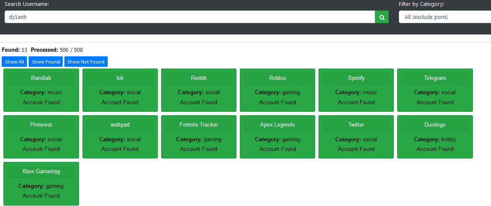This screenshot has width=491, height=206.
Task: Click Category social text in Telegram card
Action: pos(435,92)
